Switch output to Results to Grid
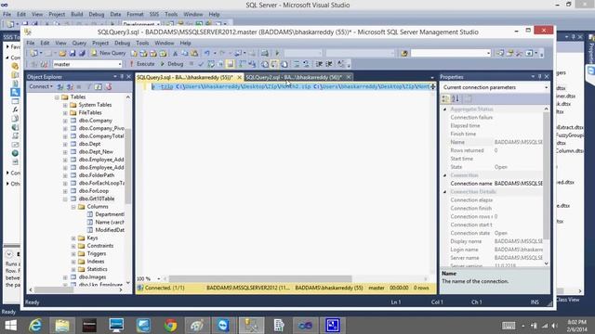The image size is (595, 334). click(274, 64)
